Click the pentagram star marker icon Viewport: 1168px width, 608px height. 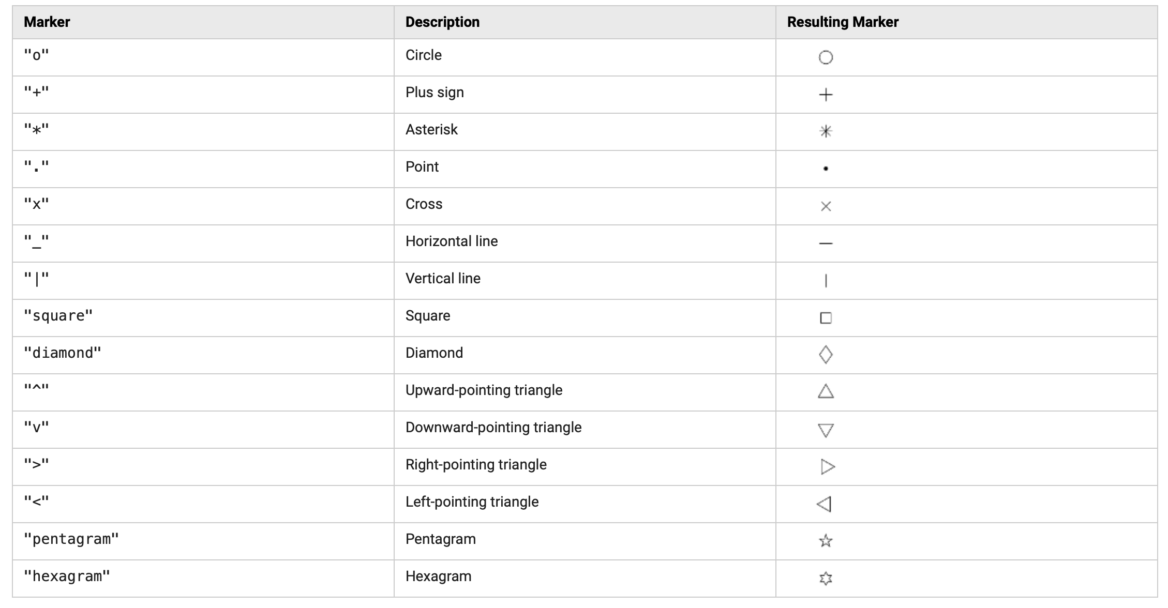[x=826, y=541]
